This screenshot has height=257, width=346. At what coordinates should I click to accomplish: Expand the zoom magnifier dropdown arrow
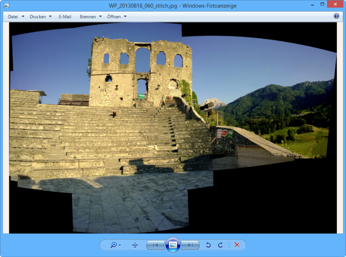click(119, 245)
